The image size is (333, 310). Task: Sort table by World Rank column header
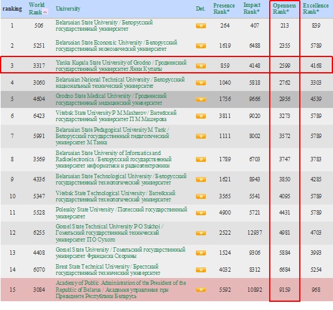pos(36,9)
